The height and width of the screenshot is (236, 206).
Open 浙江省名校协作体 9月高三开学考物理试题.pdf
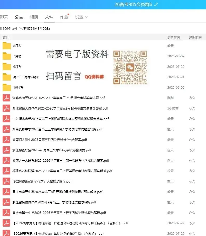pos(54,202)
